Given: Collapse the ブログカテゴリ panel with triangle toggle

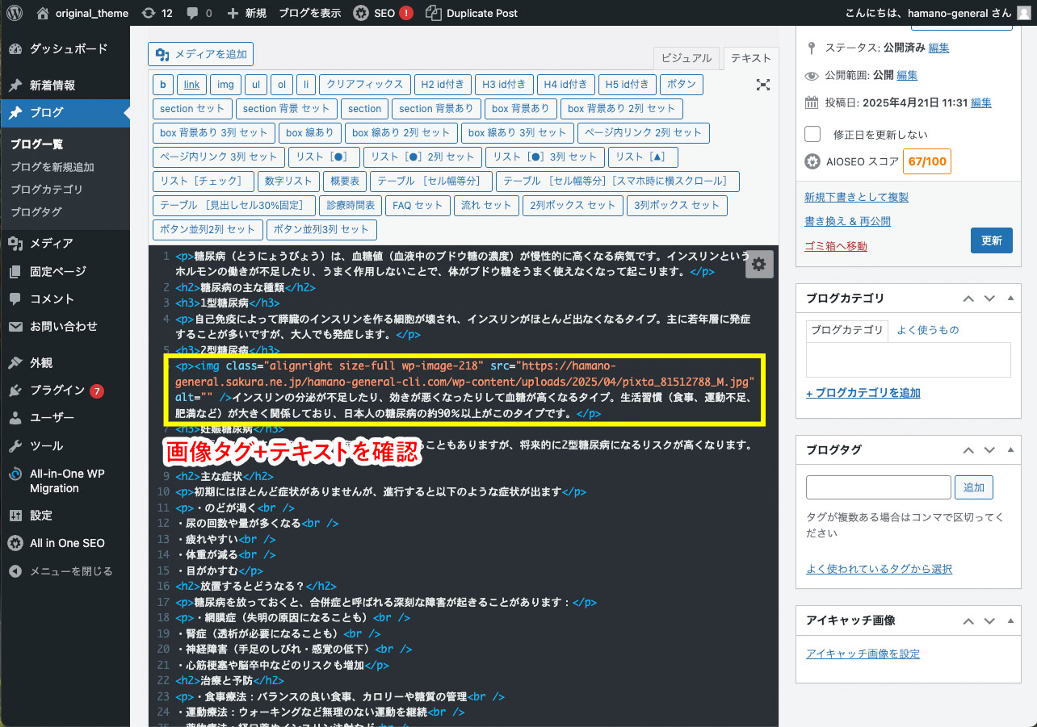Looking at the screenshot, I should 1010,299.
